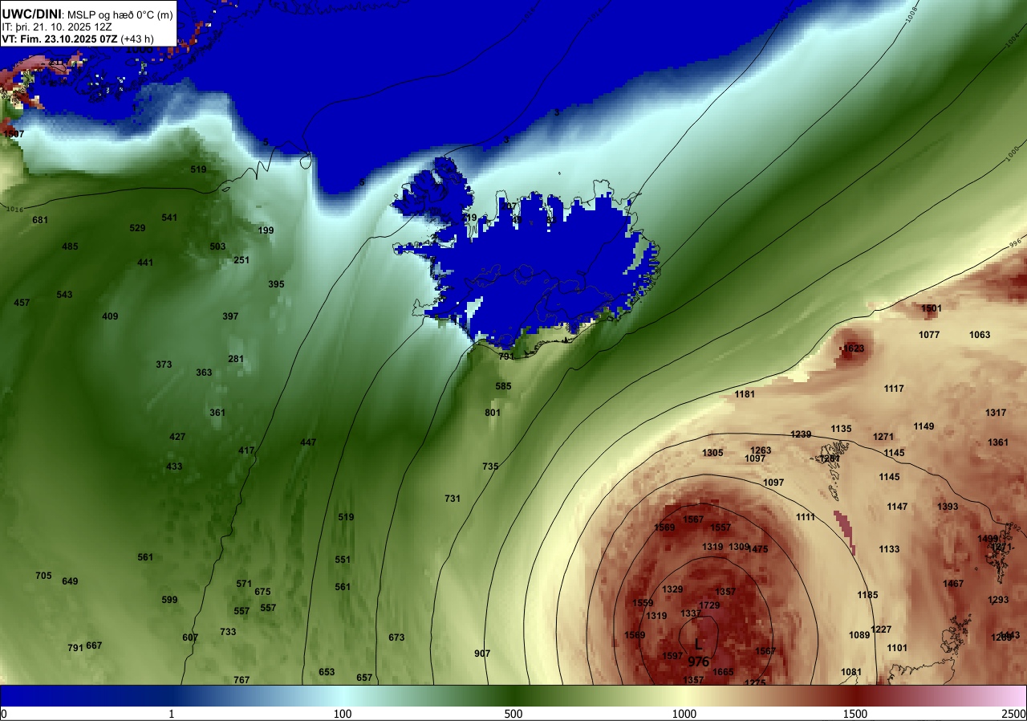Click the 'L' low-pressure center marker
1027x721 pixels.
(x=698, y=644)
